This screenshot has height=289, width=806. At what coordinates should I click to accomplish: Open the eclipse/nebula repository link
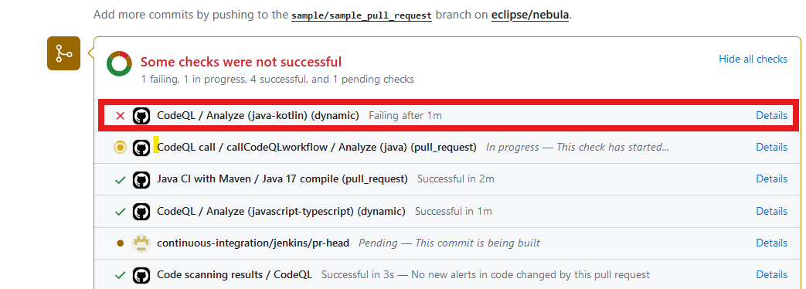coord(530,15)
